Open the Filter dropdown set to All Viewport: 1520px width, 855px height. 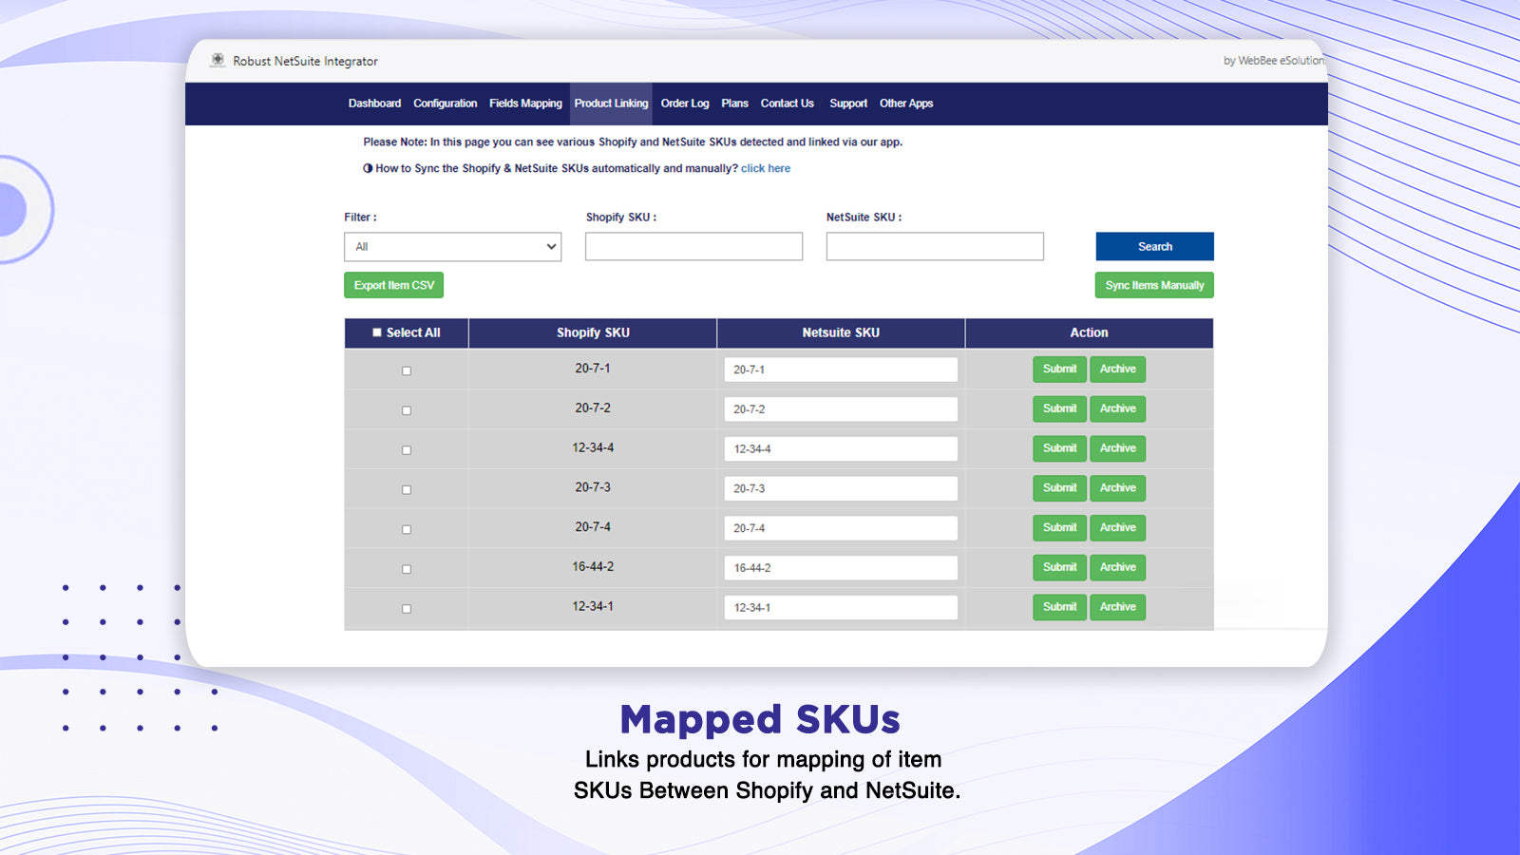pos(452,247)
